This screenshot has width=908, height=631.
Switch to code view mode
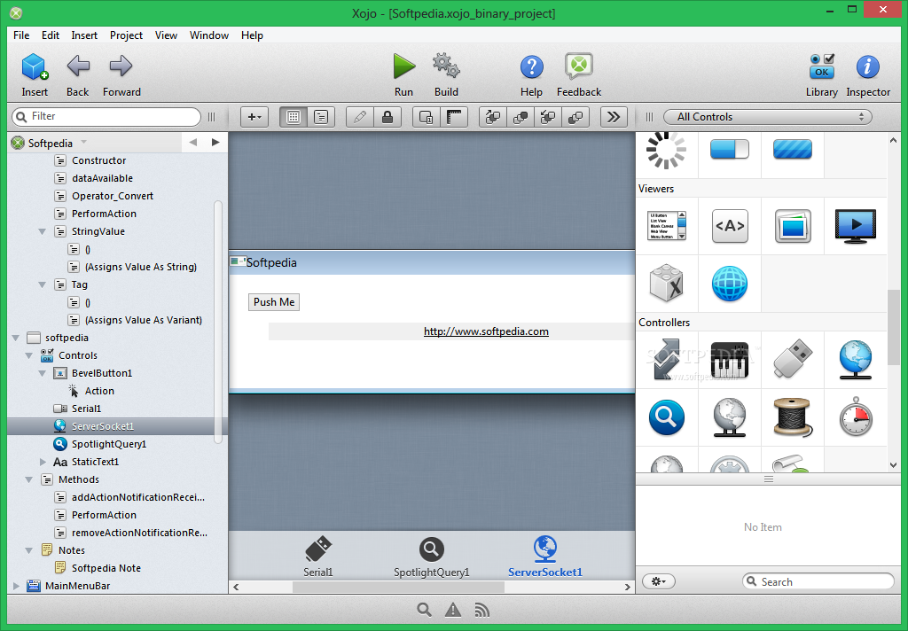tap(321, 117)
